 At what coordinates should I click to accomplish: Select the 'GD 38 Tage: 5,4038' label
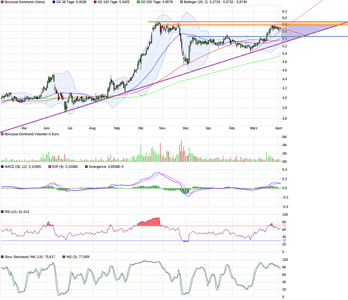pos(71,2)
